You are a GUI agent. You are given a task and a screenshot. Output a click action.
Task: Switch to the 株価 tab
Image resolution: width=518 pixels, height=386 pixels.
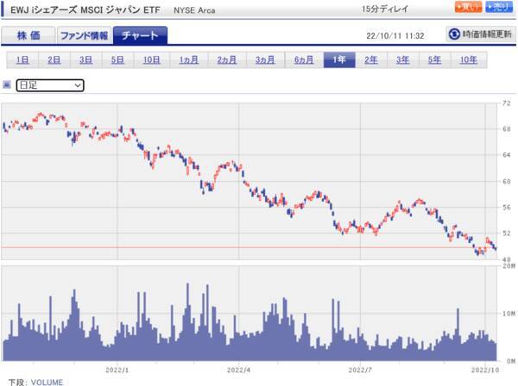click(x=28, y=35)
